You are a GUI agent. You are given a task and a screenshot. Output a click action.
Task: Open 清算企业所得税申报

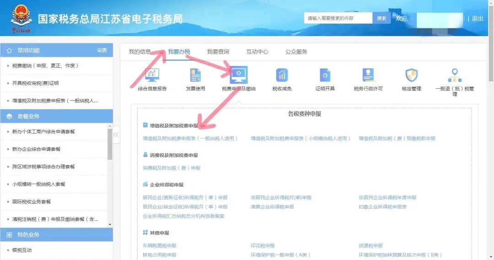click(272, 207)
